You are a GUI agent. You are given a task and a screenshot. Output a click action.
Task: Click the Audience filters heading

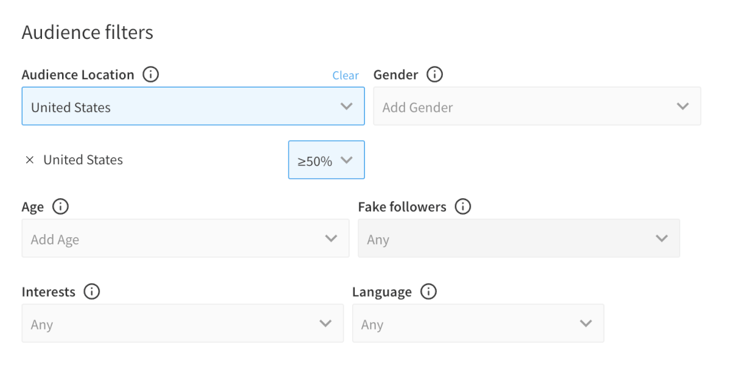88,32
